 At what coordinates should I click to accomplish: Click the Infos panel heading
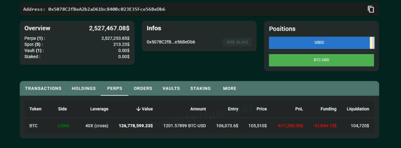point(154,28)
